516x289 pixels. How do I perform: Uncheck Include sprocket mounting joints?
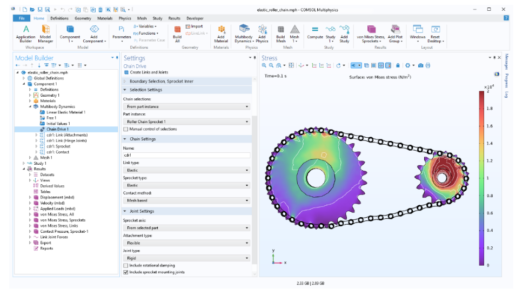tap(126, 272)
